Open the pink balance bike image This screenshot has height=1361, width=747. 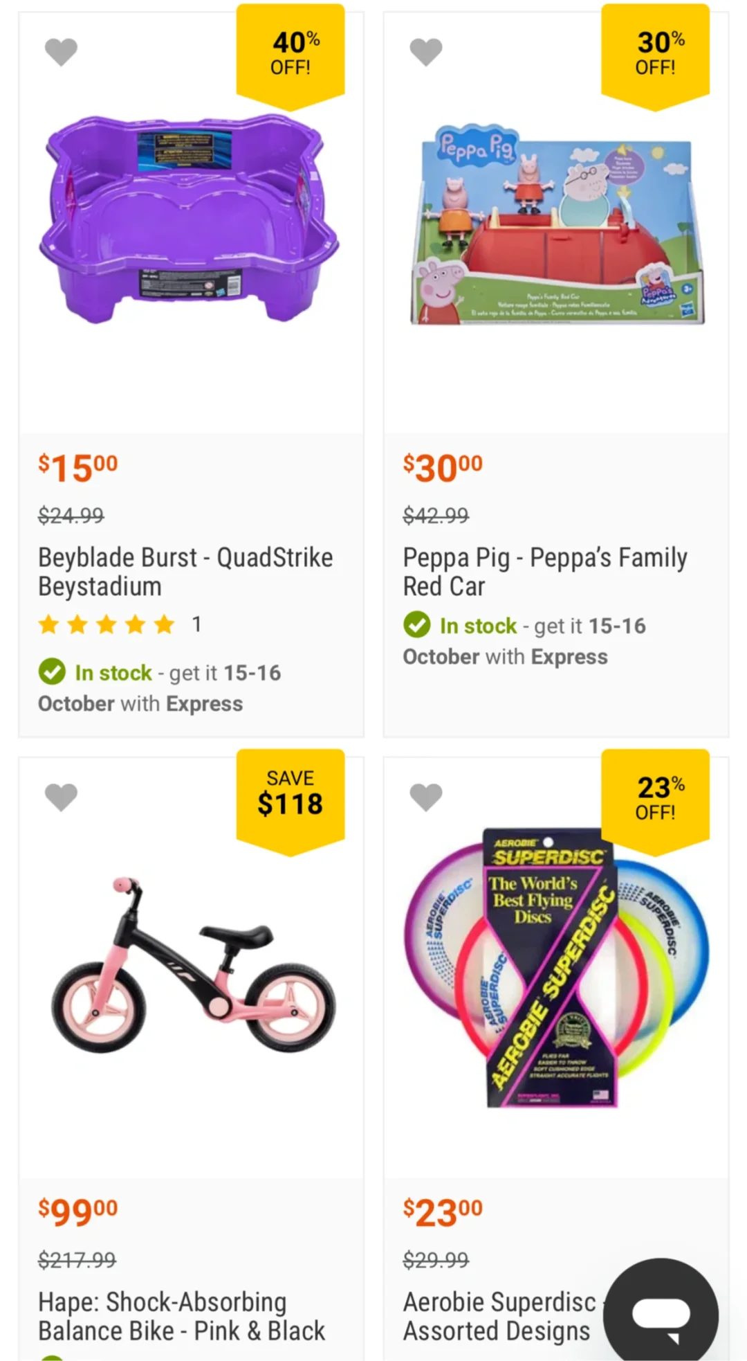click(192, 964)
